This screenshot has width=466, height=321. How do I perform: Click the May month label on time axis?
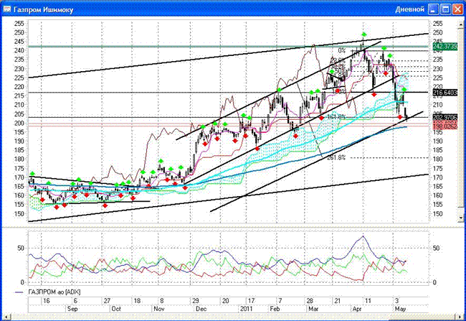click(400, 309)
